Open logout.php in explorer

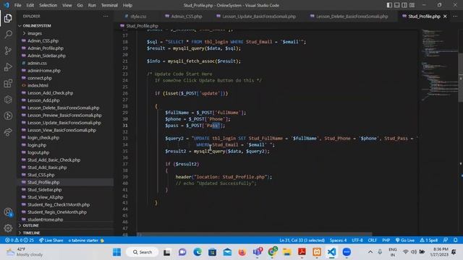(38, 152)
